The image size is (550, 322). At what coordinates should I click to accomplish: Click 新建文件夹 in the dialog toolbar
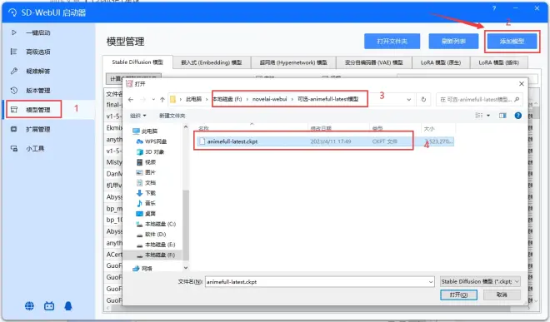point(172,116)
